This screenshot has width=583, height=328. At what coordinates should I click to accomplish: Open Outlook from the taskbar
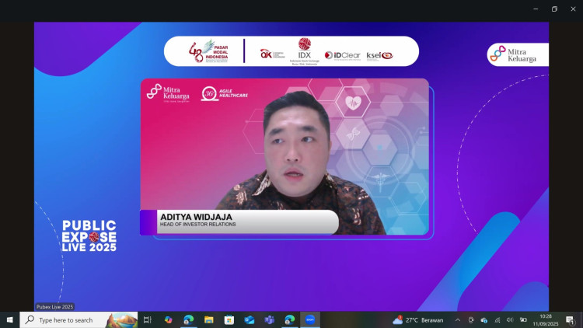pos(249,319)
